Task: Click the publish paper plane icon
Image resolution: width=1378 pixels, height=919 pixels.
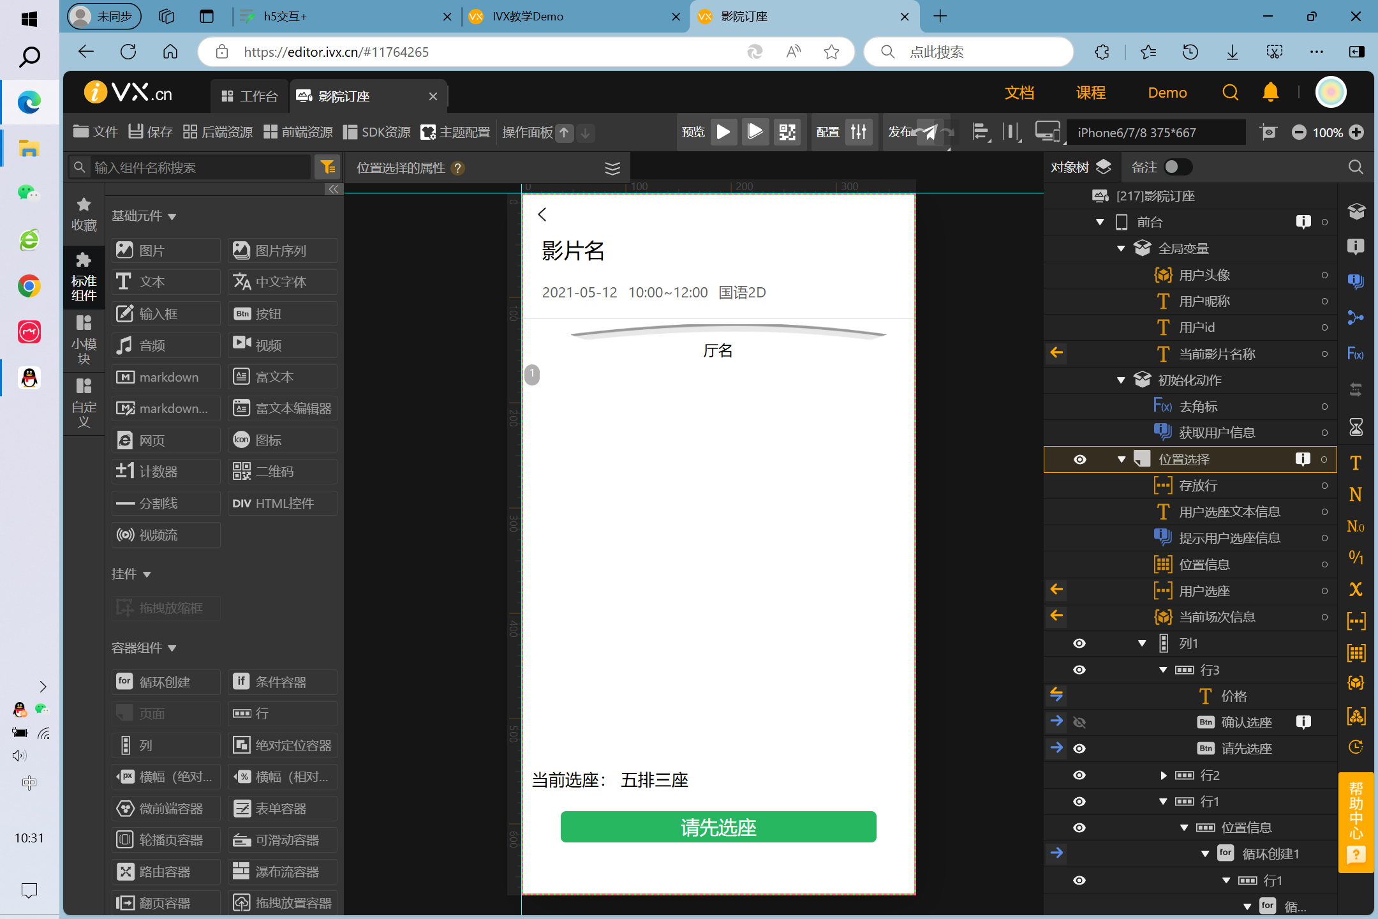Action: 930,132
